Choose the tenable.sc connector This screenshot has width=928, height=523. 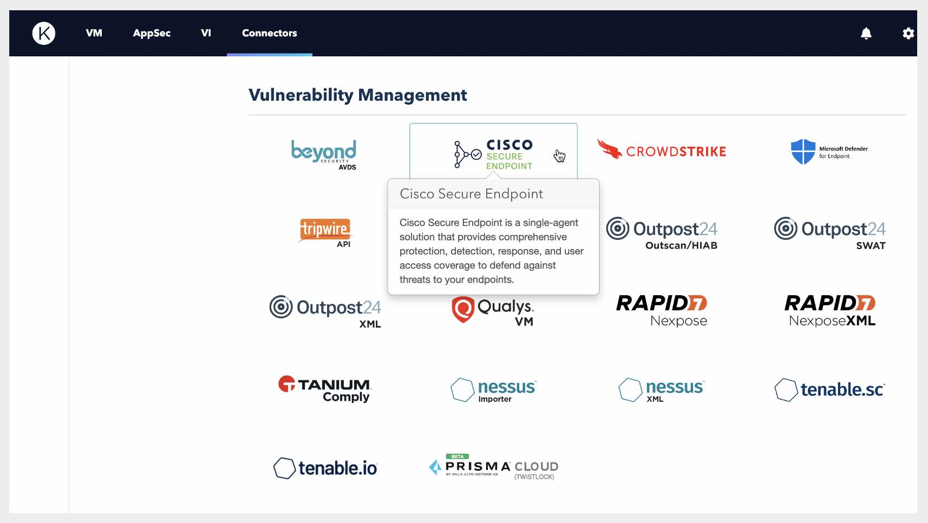click(829, 389)
